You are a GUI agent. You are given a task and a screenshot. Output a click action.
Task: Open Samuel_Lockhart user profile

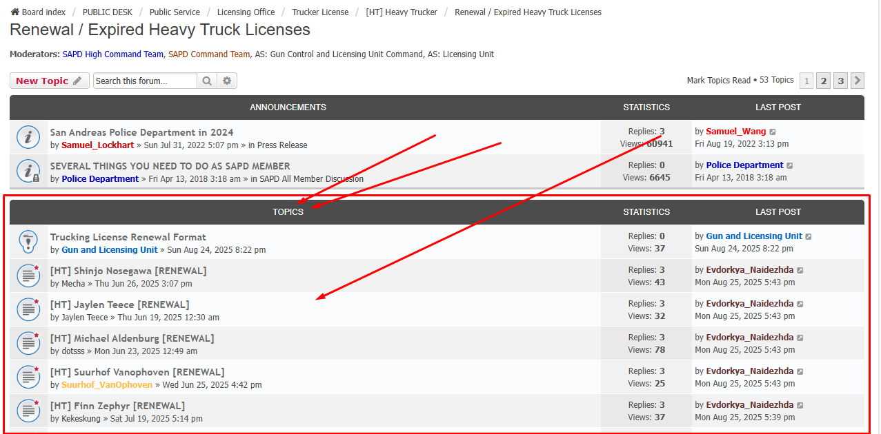pyautogui.click(x=97, y=145)
